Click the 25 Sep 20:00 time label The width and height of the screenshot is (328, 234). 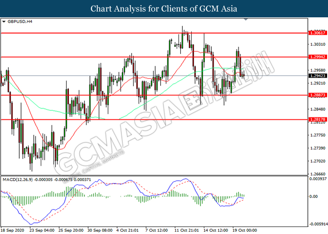coord(71,230)
